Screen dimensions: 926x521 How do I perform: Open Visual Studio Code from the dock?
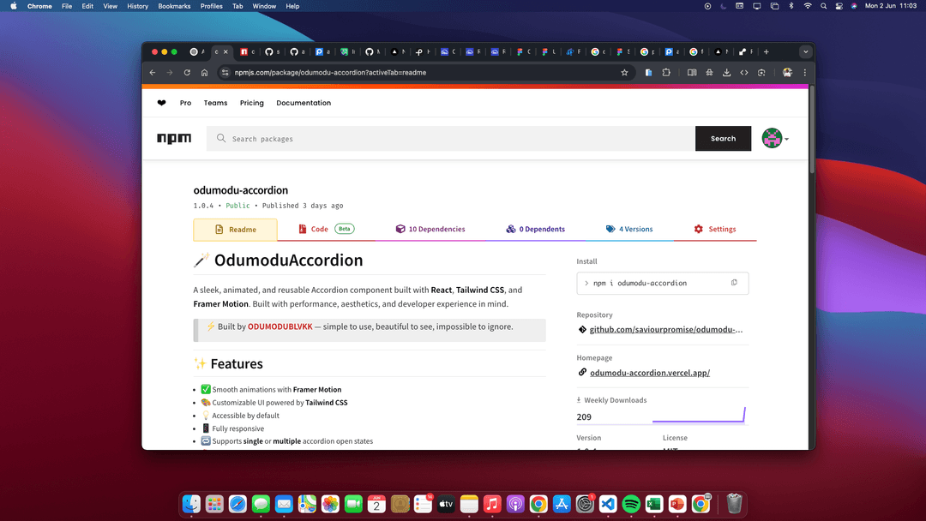click(608, 504)
